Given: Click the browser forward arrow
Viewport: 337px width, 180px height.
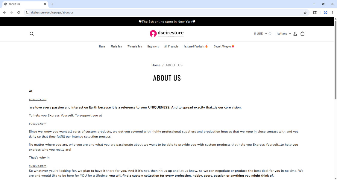Looking at the screenshot, I should coord(12,13).
